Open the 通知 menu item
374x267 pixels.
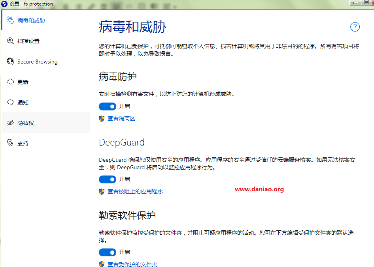pyautogui.click(x=45, y=102)
